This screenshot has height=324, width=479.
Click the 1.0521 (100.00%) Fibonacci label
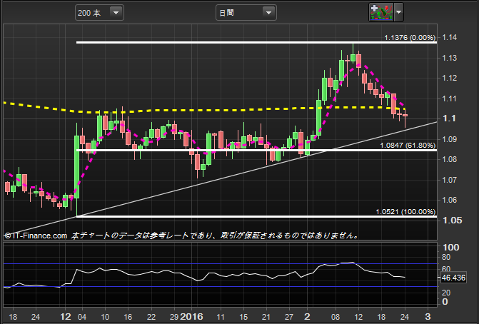[x=405, y=212]
